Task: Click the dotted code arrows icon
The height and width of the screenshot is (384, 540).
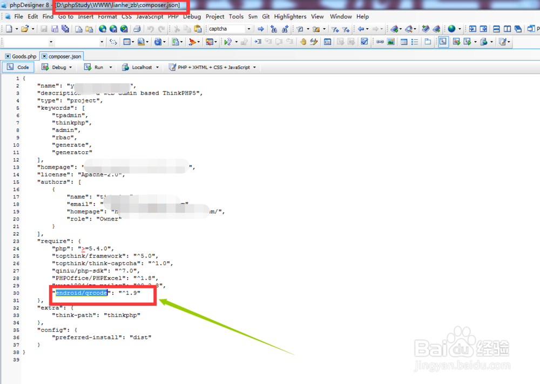Action: [113, 42]
